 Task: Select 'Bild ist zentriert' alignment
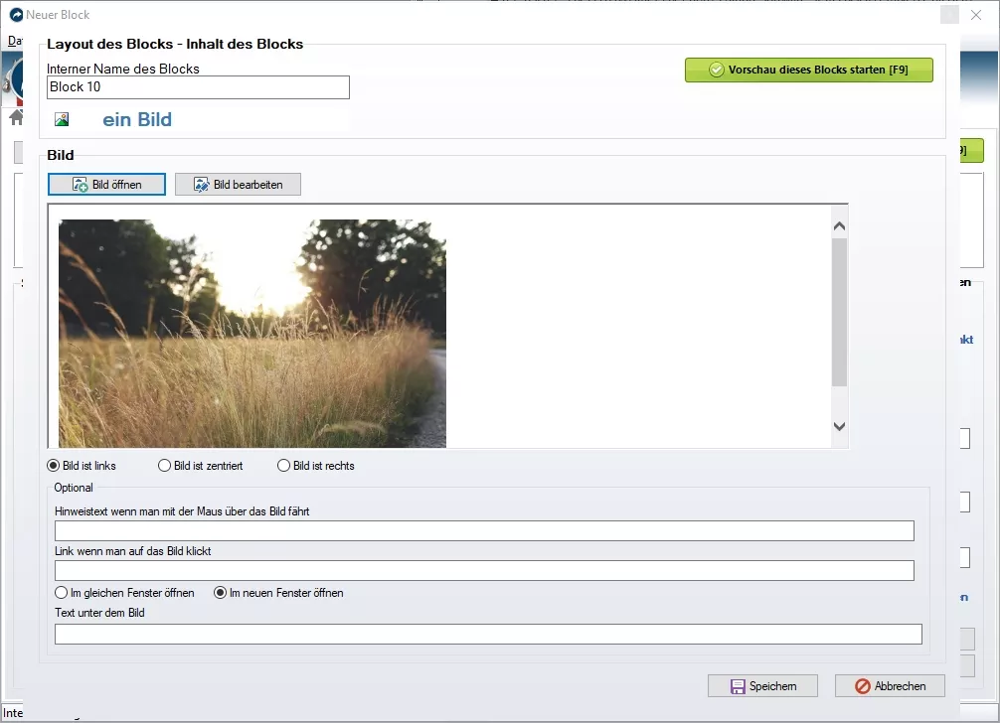165,466
